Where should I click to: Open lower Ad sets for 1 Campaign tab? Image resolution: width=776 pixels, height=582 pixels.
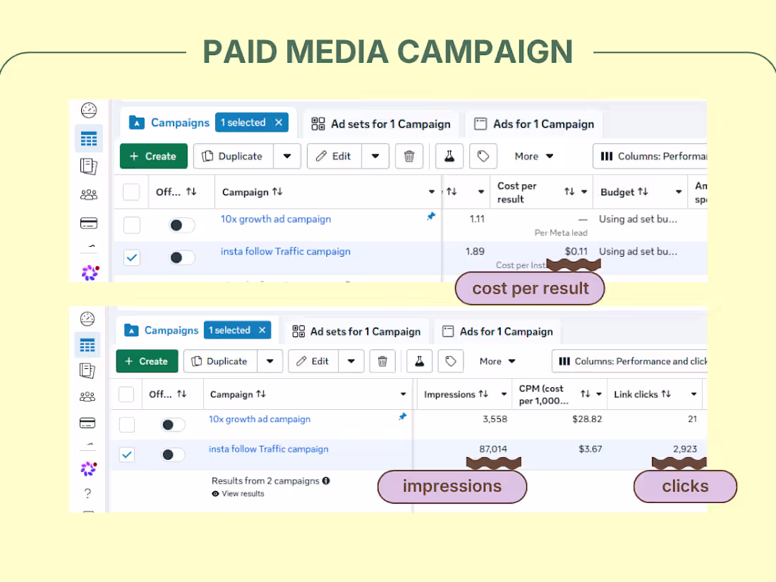click(356, 332)
